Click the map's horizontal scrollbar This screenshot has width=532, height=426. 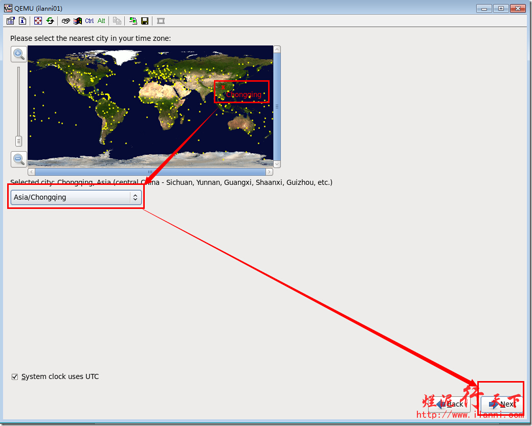(x=150, y=172)
